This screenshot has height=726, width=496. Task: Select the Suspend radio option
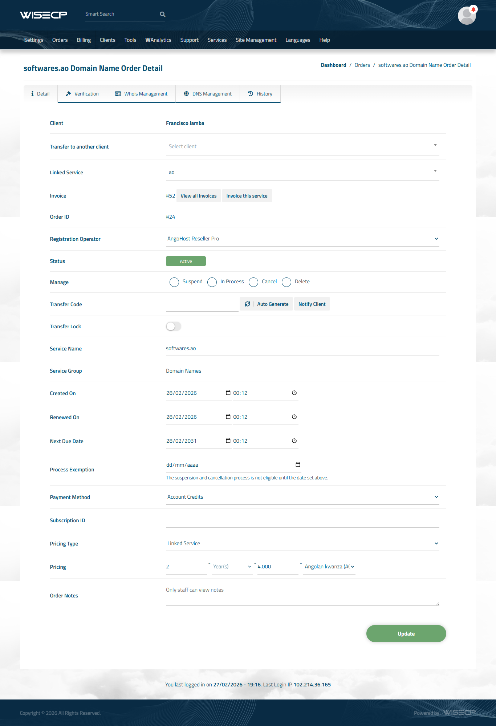coord(174,282)
